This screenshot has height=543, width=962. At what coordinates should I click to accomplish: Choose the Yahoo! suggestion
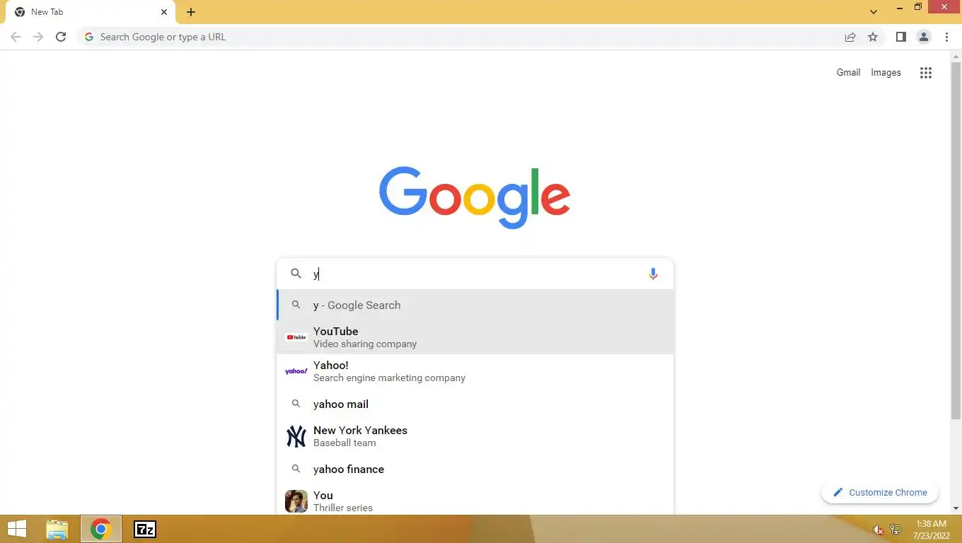475,371
